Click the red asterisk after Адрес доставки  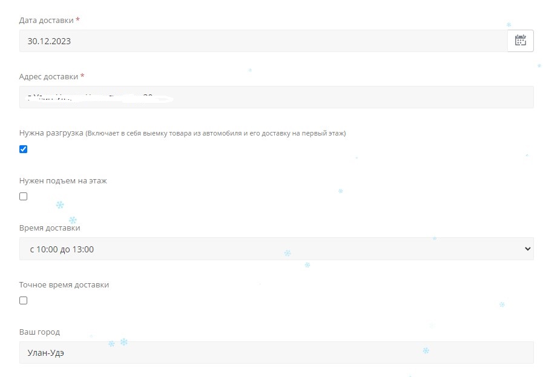[82, 76]
